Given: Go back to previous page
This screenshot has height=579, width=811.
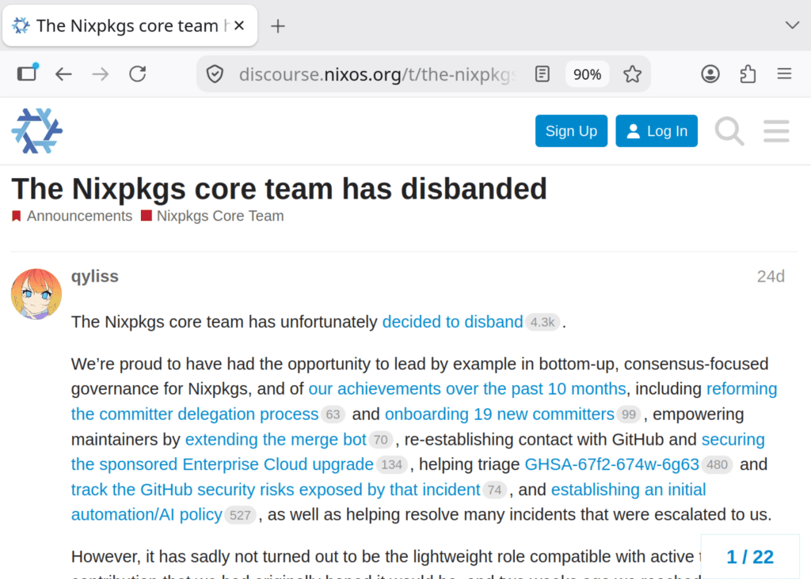Looking at the screenshot, I should click(63, 74).
